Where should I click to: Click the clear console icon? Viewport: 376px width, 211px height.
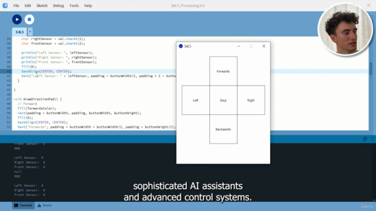tap(372, 139)
